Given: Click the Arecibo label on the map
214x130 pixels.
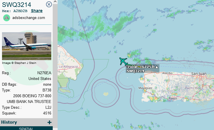Looking at the screenshot, I should tap(167, 73).
